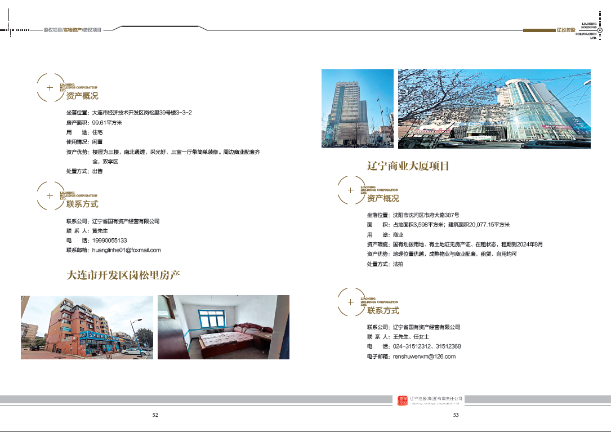
Task: Select the 资产概况 heading on page 52
Action: [82, 96]
